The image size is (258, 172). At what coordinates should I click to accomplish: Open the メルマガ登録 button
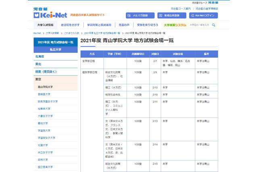point(140,15)
